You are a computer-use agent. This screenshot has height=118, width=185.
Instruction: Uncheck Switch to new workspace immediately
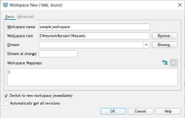coord(6,96)
